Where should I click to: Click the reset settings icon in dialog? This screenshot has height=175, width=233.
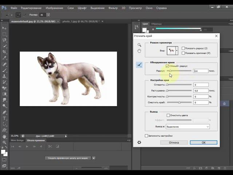point(139,142)
